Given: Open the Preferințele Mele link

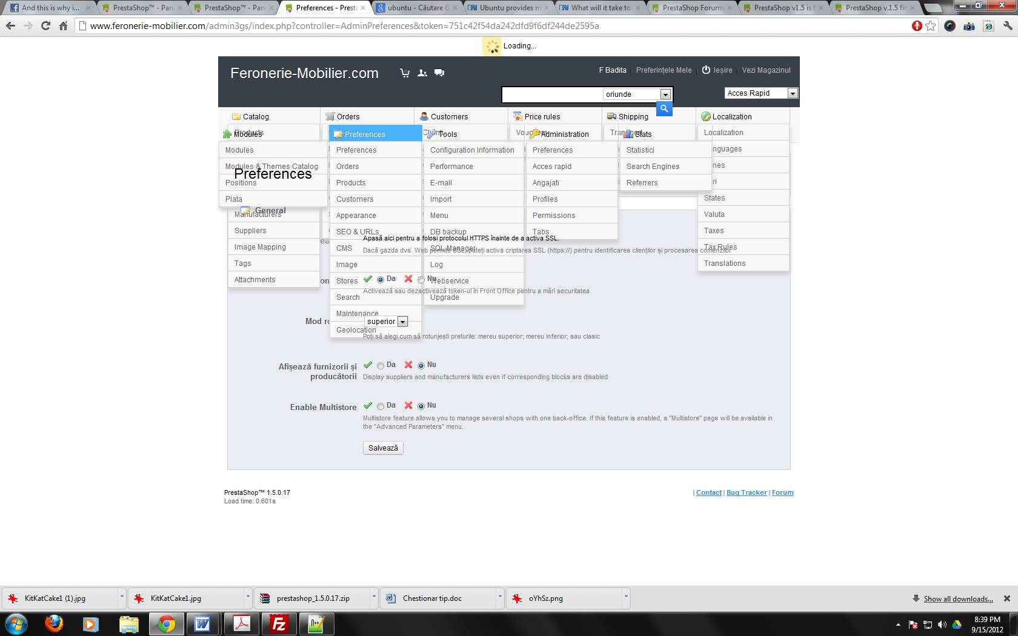Looking at the screenshot, I should click(x=664, y=70).
